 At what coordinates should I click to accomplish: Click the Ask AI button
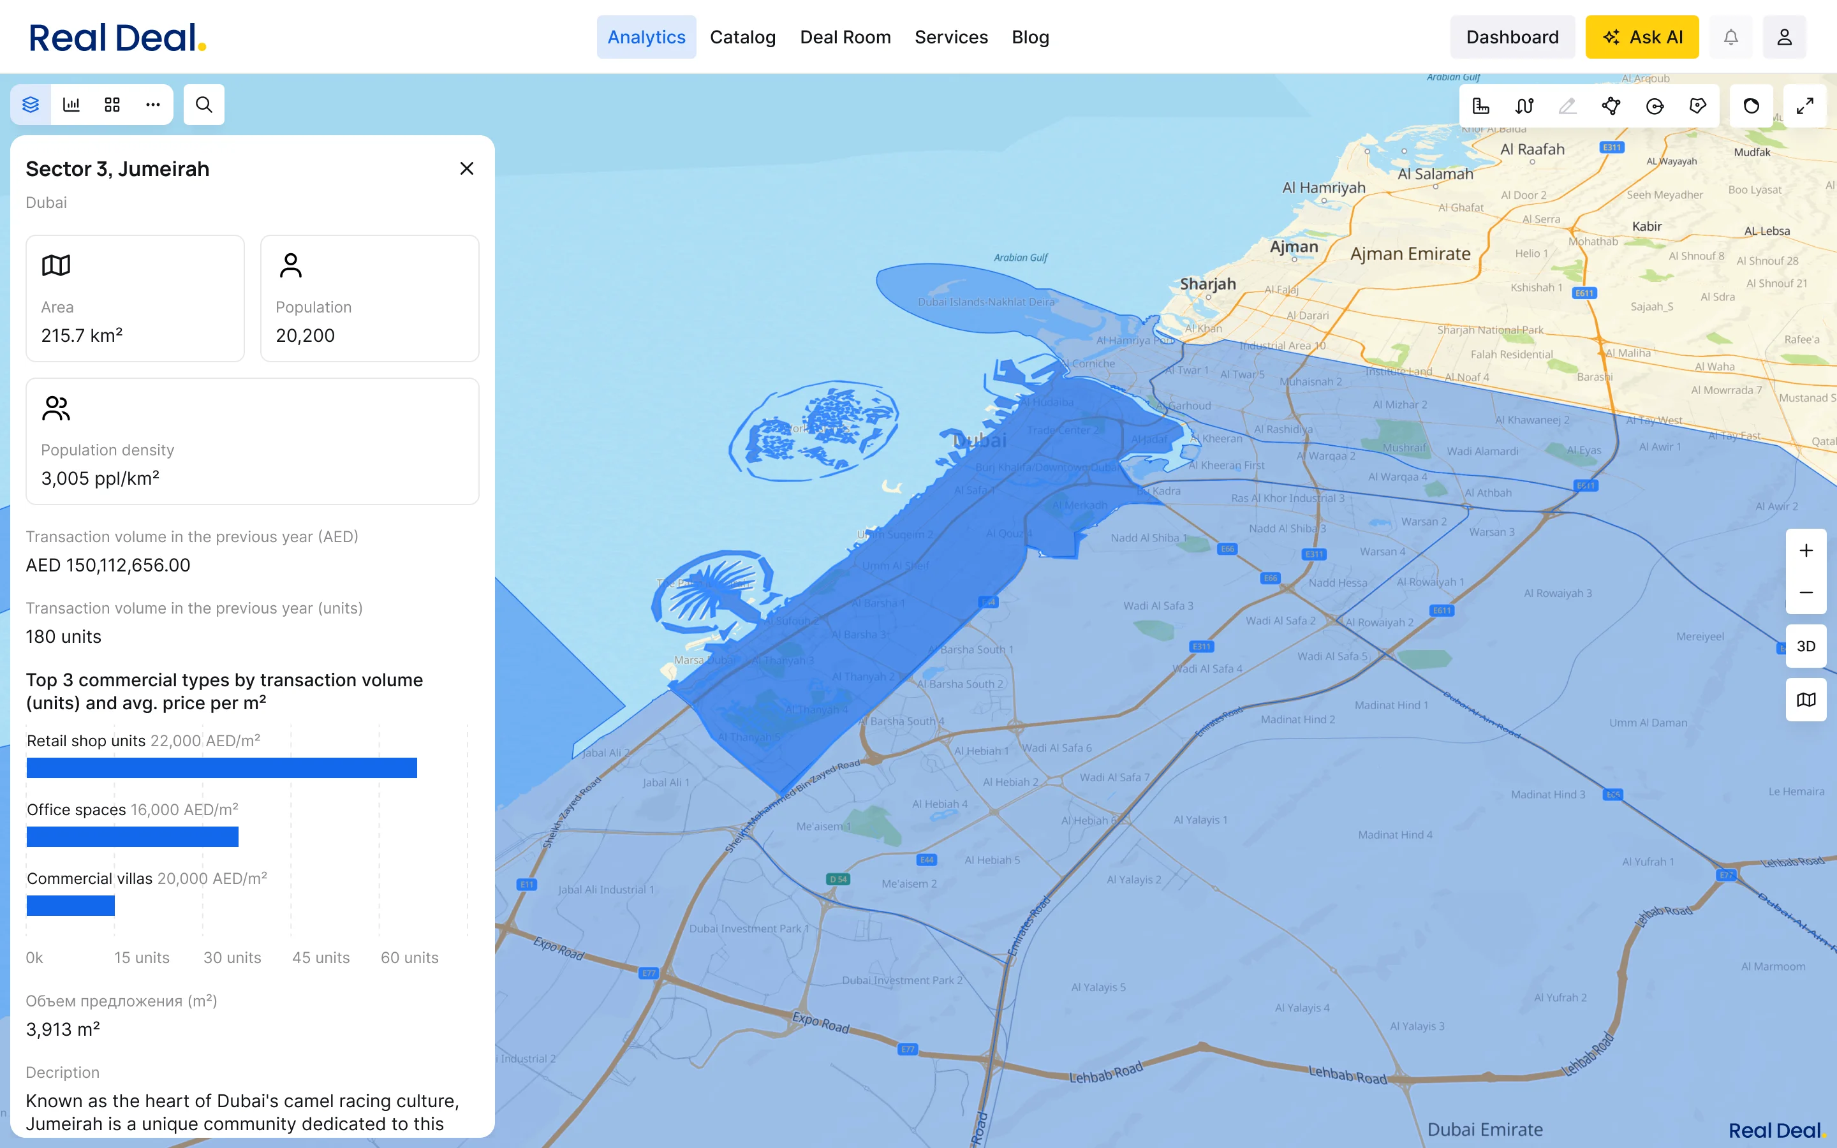pos(1642,37)
